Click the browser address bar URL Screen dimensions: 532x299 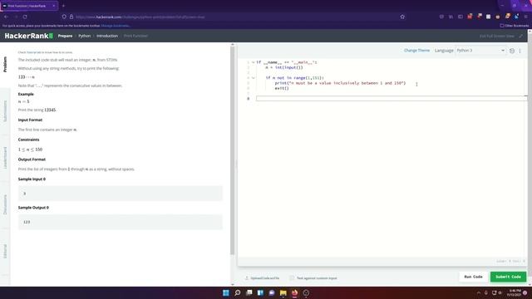point(140,17)
